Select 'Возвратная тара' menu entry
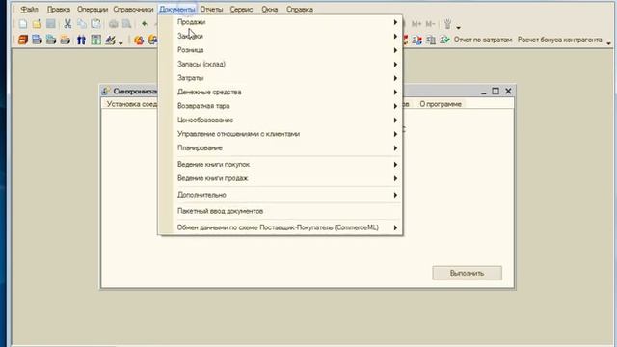Screen dimensions: 617x347 tap(281, 106)
